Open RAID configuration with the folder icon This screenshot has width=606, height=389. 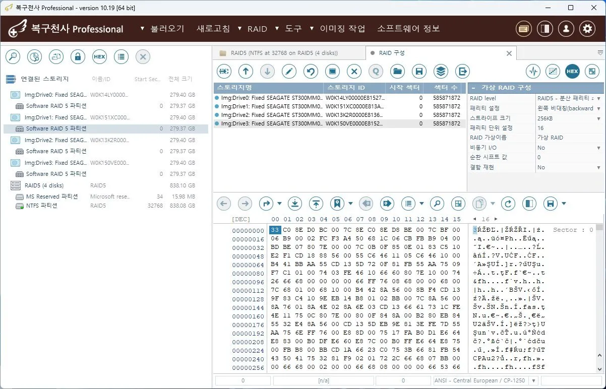coord(398,72)
